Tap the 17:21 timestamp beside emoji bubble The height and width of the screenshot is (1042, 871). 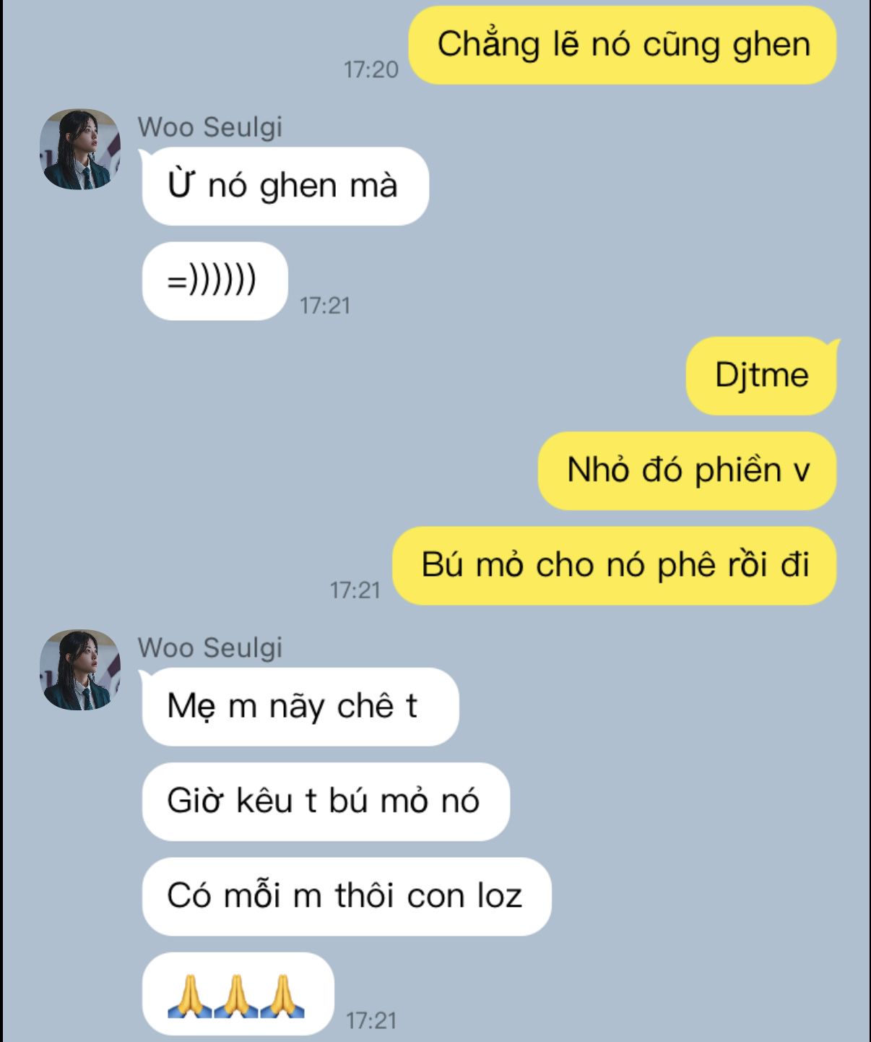click(x=371, y=1020)
